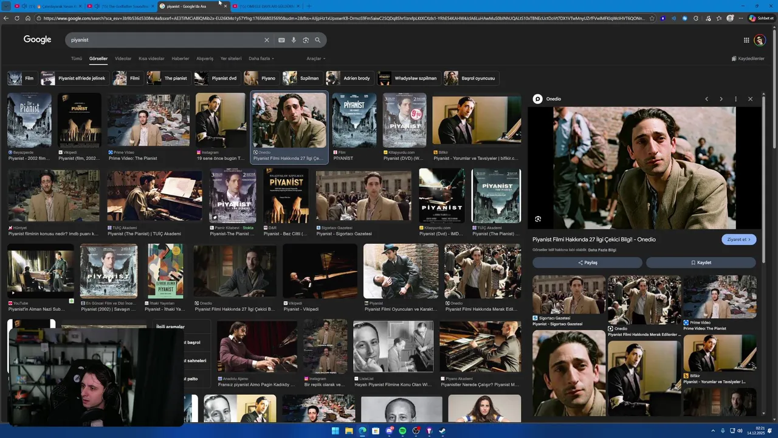Open Discord from the taskbar
Viewport: 778px width, 438px height.
click(389, 431)
